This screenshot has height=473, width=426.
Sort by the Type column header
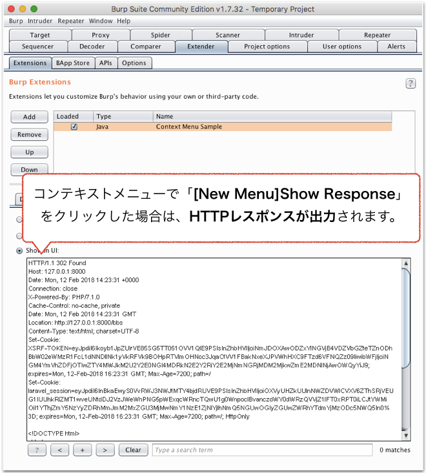(x=123, y=116)
